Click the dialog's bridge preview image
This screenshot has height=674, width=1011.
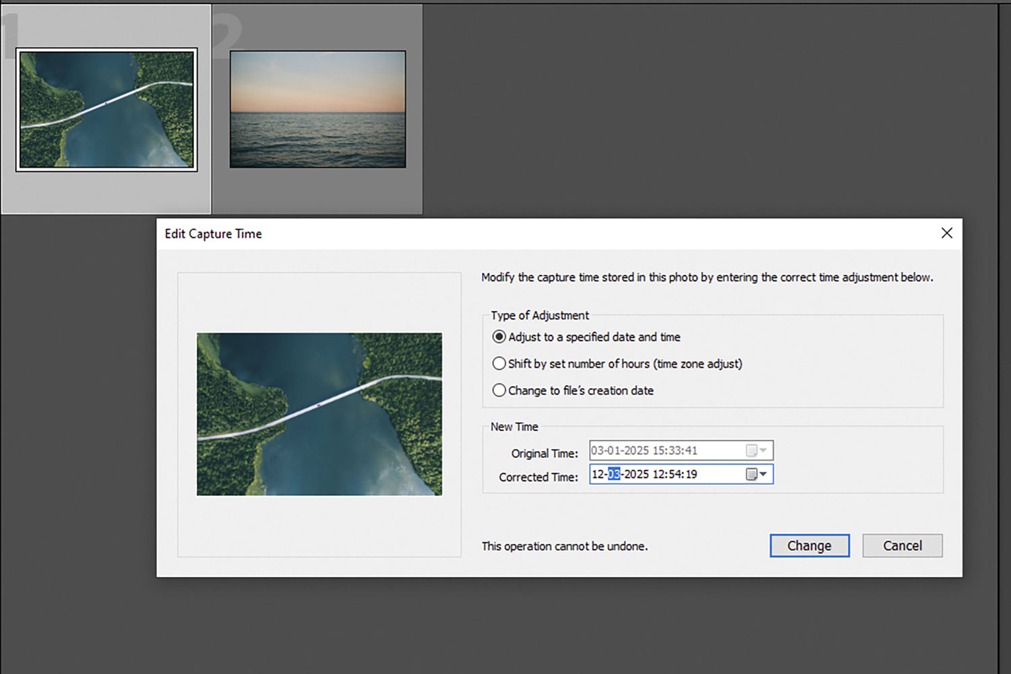(x=319, y=415)
